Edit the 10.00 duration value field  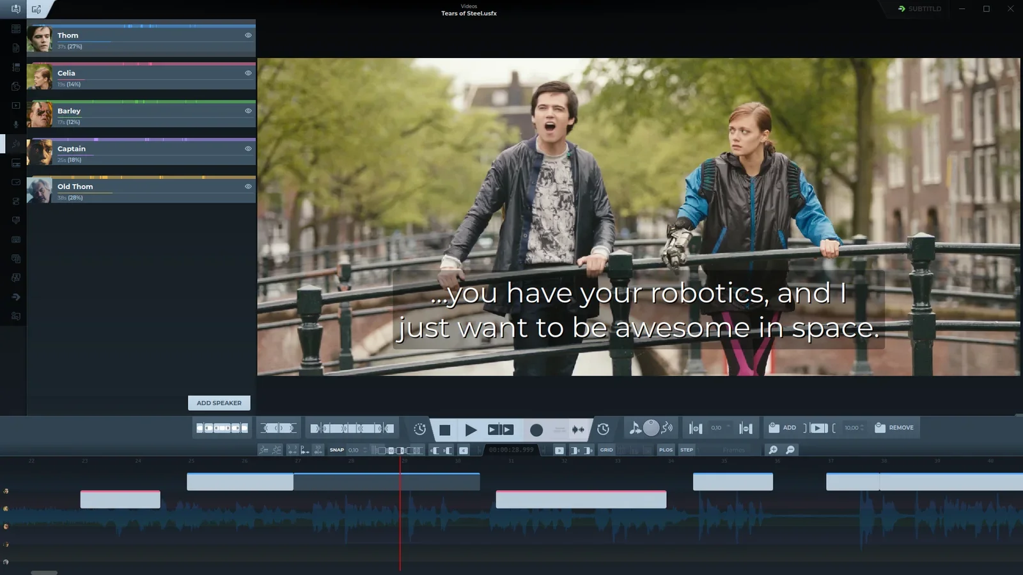pyautogui.click(x=854, y=428)
